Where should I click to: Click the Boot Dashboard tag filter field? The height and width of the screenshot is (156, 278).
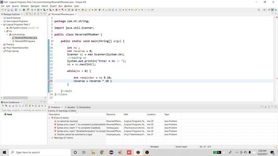pyautogui.click(x=23, y=110)
